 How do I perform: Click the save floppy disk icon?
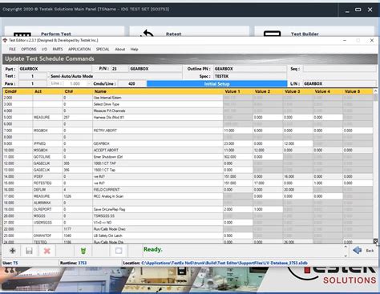[29, 251]
